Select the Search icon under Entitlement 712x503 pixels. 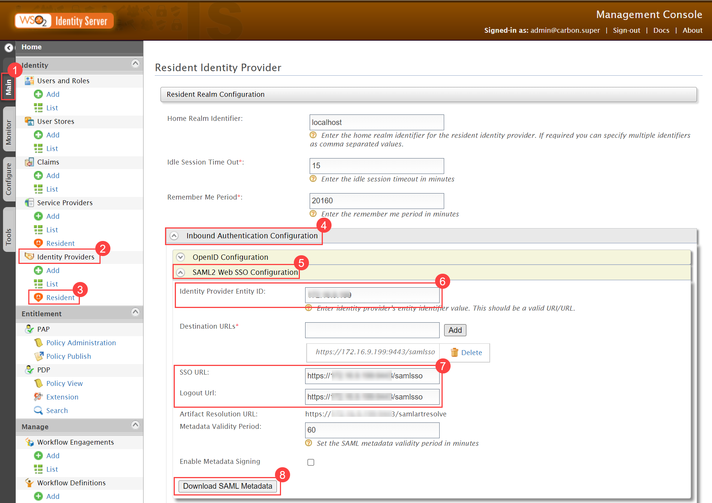coord(38,410)
